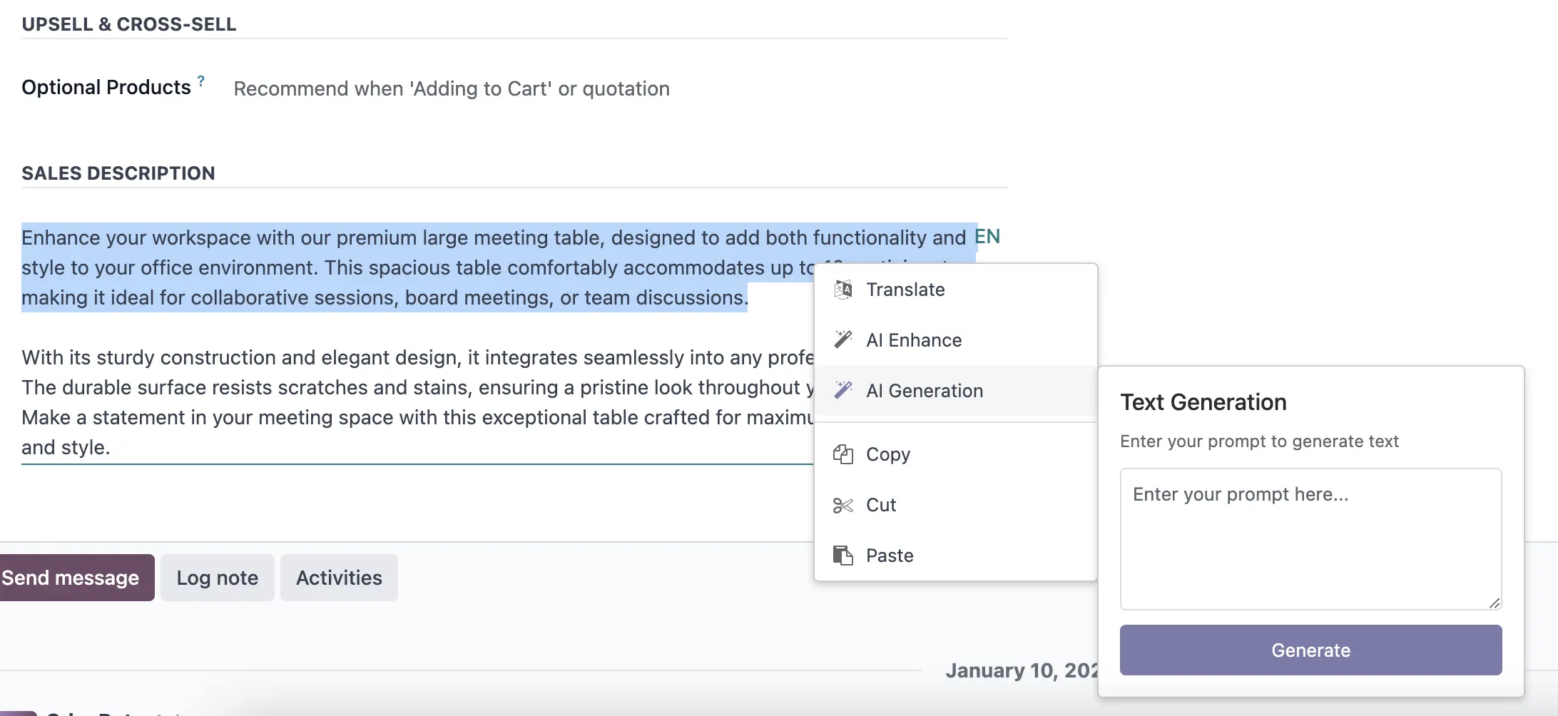The image size is (1558, 716).
Task: Switch to the Log note tab
Action: click(217, 578)
